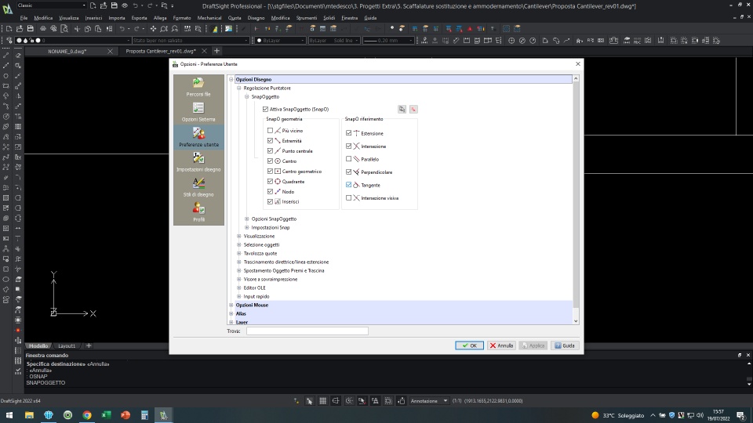Open Stato layer non salvato dropdown
The width and height of the screenshot is (753, 423).
(190, 41)
